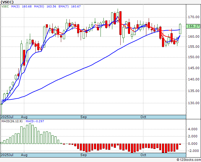
Task: Click the MACD(26,12,9) indicator label
Action: (12, 121)
